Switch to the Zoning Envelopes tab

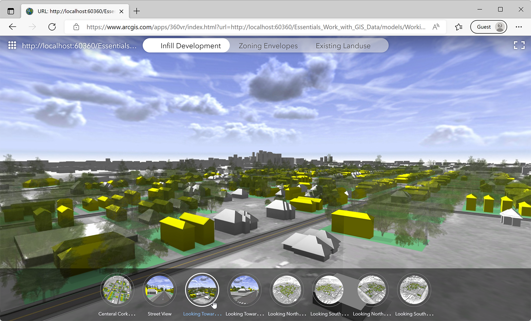[x=267, y=45]
